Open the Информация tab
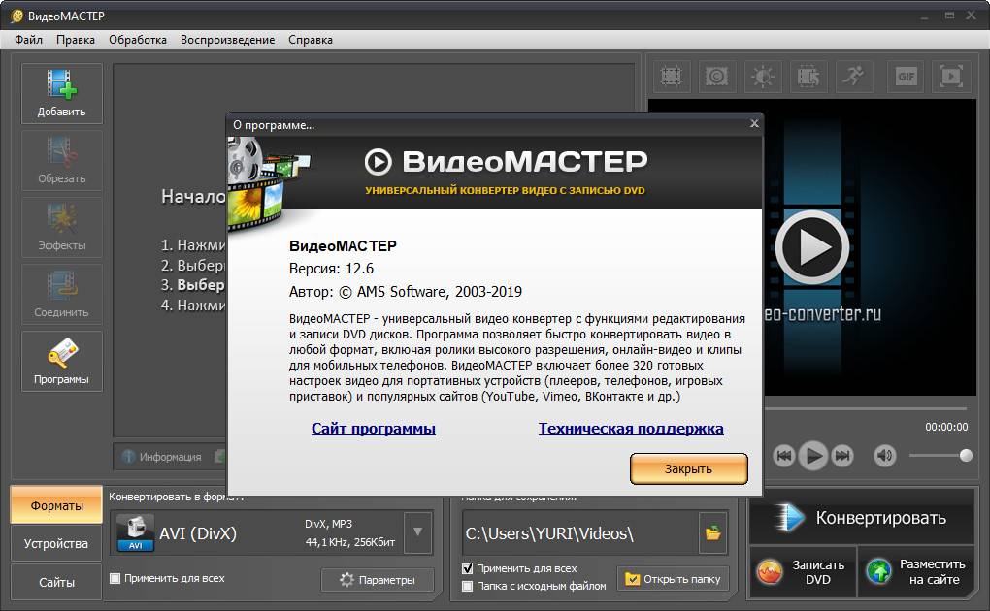 163,457
